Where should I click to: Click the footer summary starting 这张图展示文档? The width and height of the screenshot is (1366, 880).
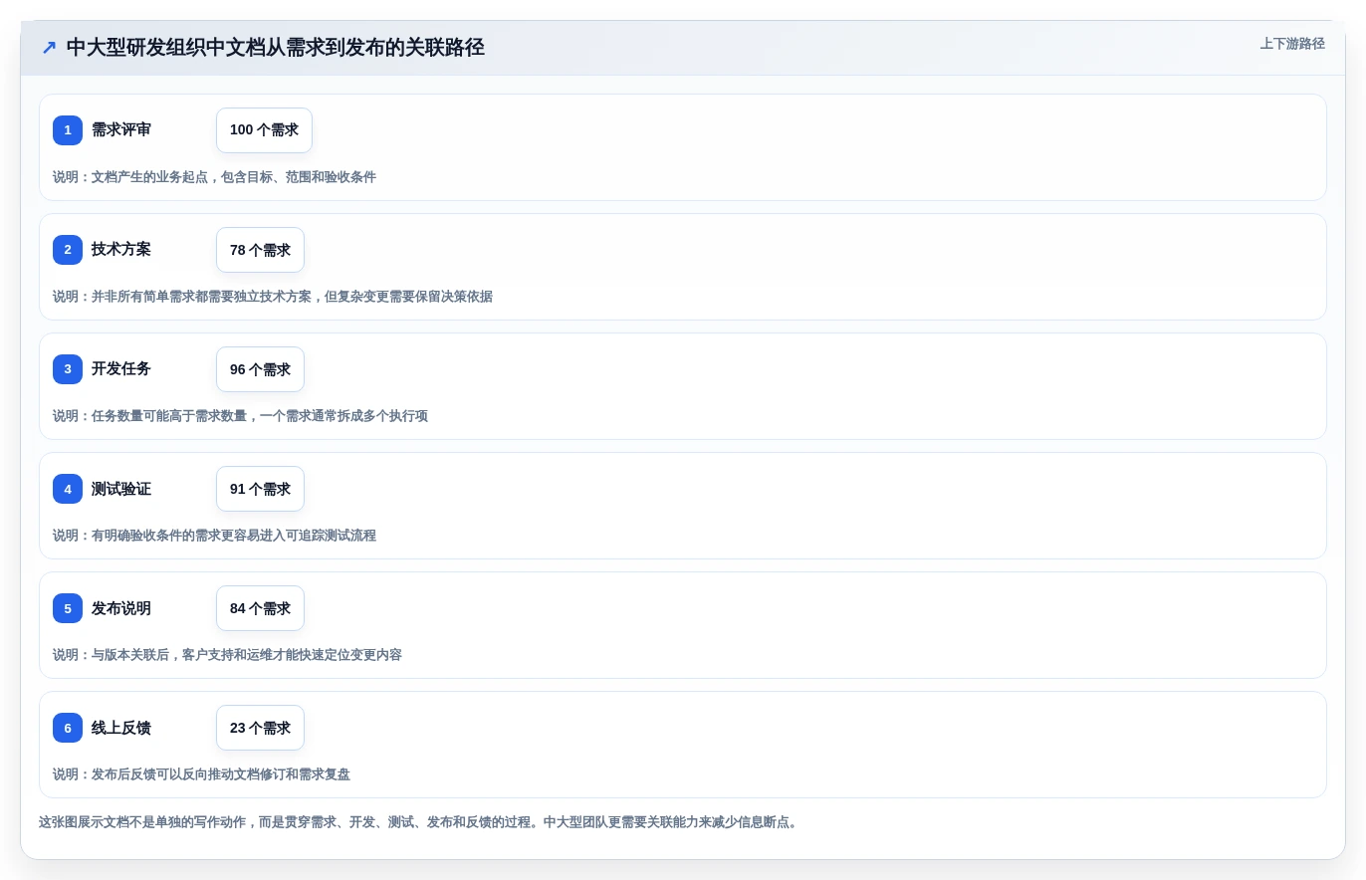coord(418,822)
